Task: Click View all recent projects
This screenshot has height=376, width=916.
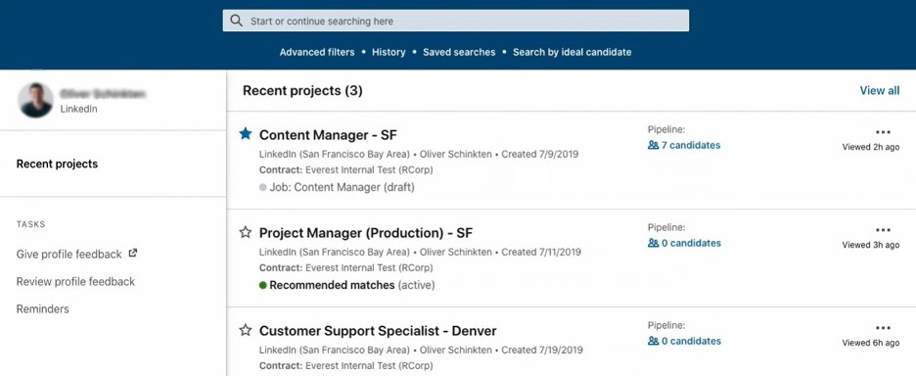Action: point(879,91)
